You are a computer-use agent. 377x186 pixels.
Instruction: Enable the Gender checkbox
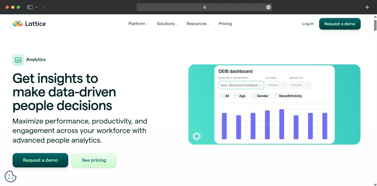pyautogui.click(x=254, y=96)
